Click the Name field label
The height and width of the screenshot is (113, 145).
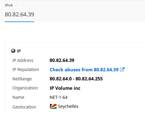(x=18, y=97)
